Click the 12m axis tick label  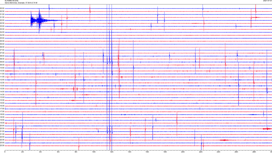[112, 152]
